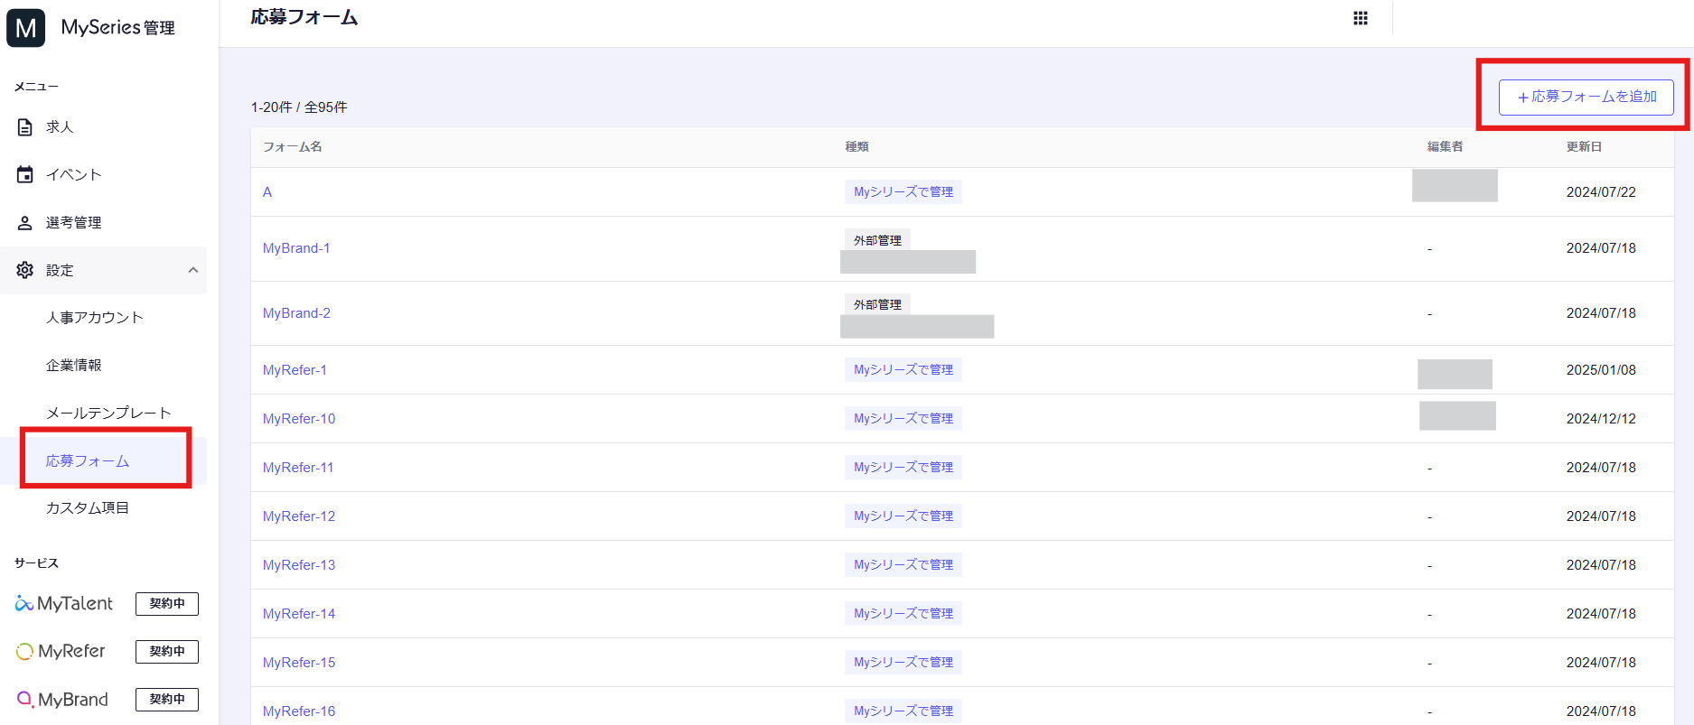Open form named A
Viewport: 1694px width, 725px height.
tap(267, 192)
